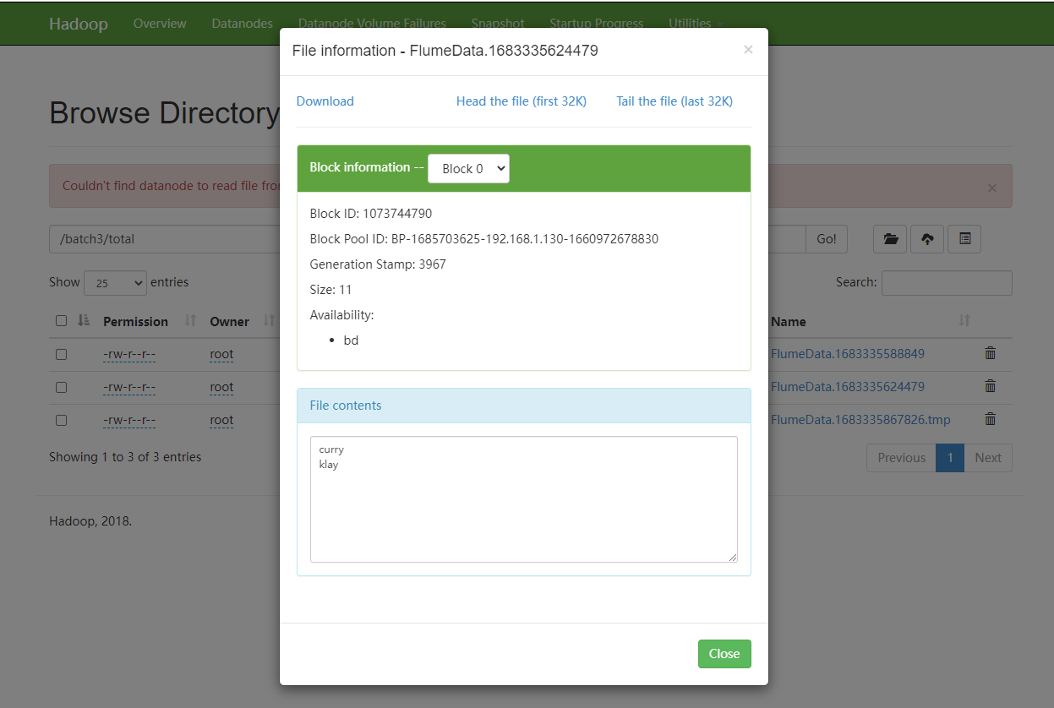Check the third file row checkbox
This screenshot has width=1054, height=708.
[x=61, y=420]
